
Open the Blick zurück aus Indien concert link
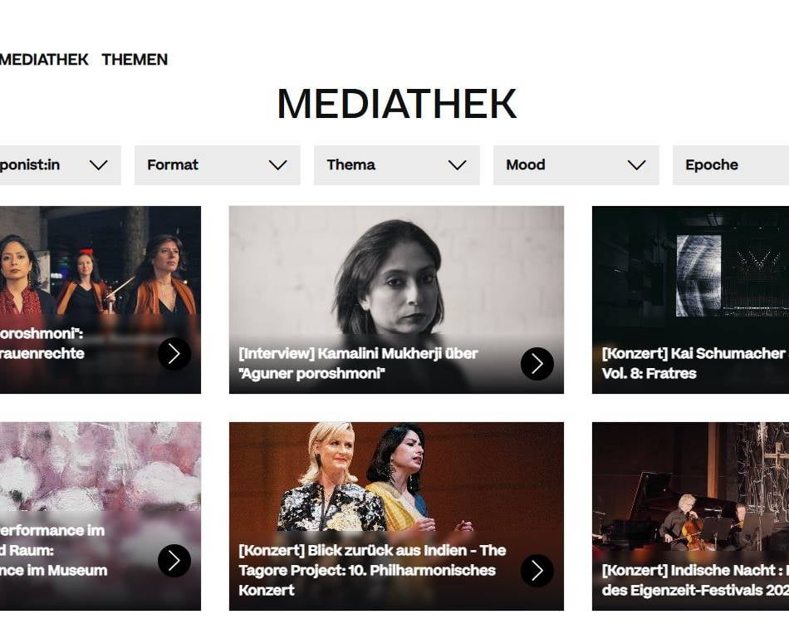pos(372,570)
